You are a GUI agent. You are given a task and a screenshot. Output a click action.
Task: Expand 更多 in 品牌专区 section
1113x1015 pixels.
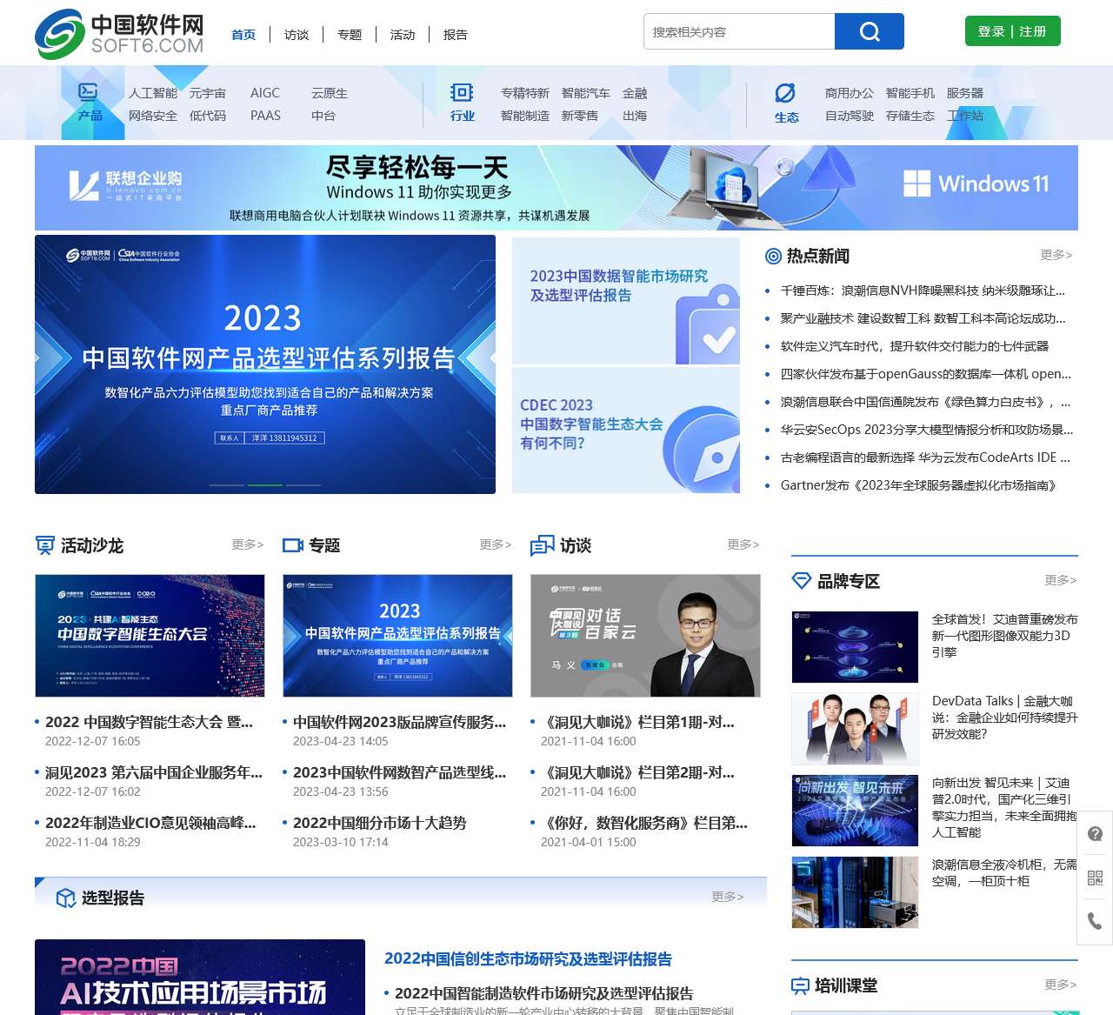1061,580
